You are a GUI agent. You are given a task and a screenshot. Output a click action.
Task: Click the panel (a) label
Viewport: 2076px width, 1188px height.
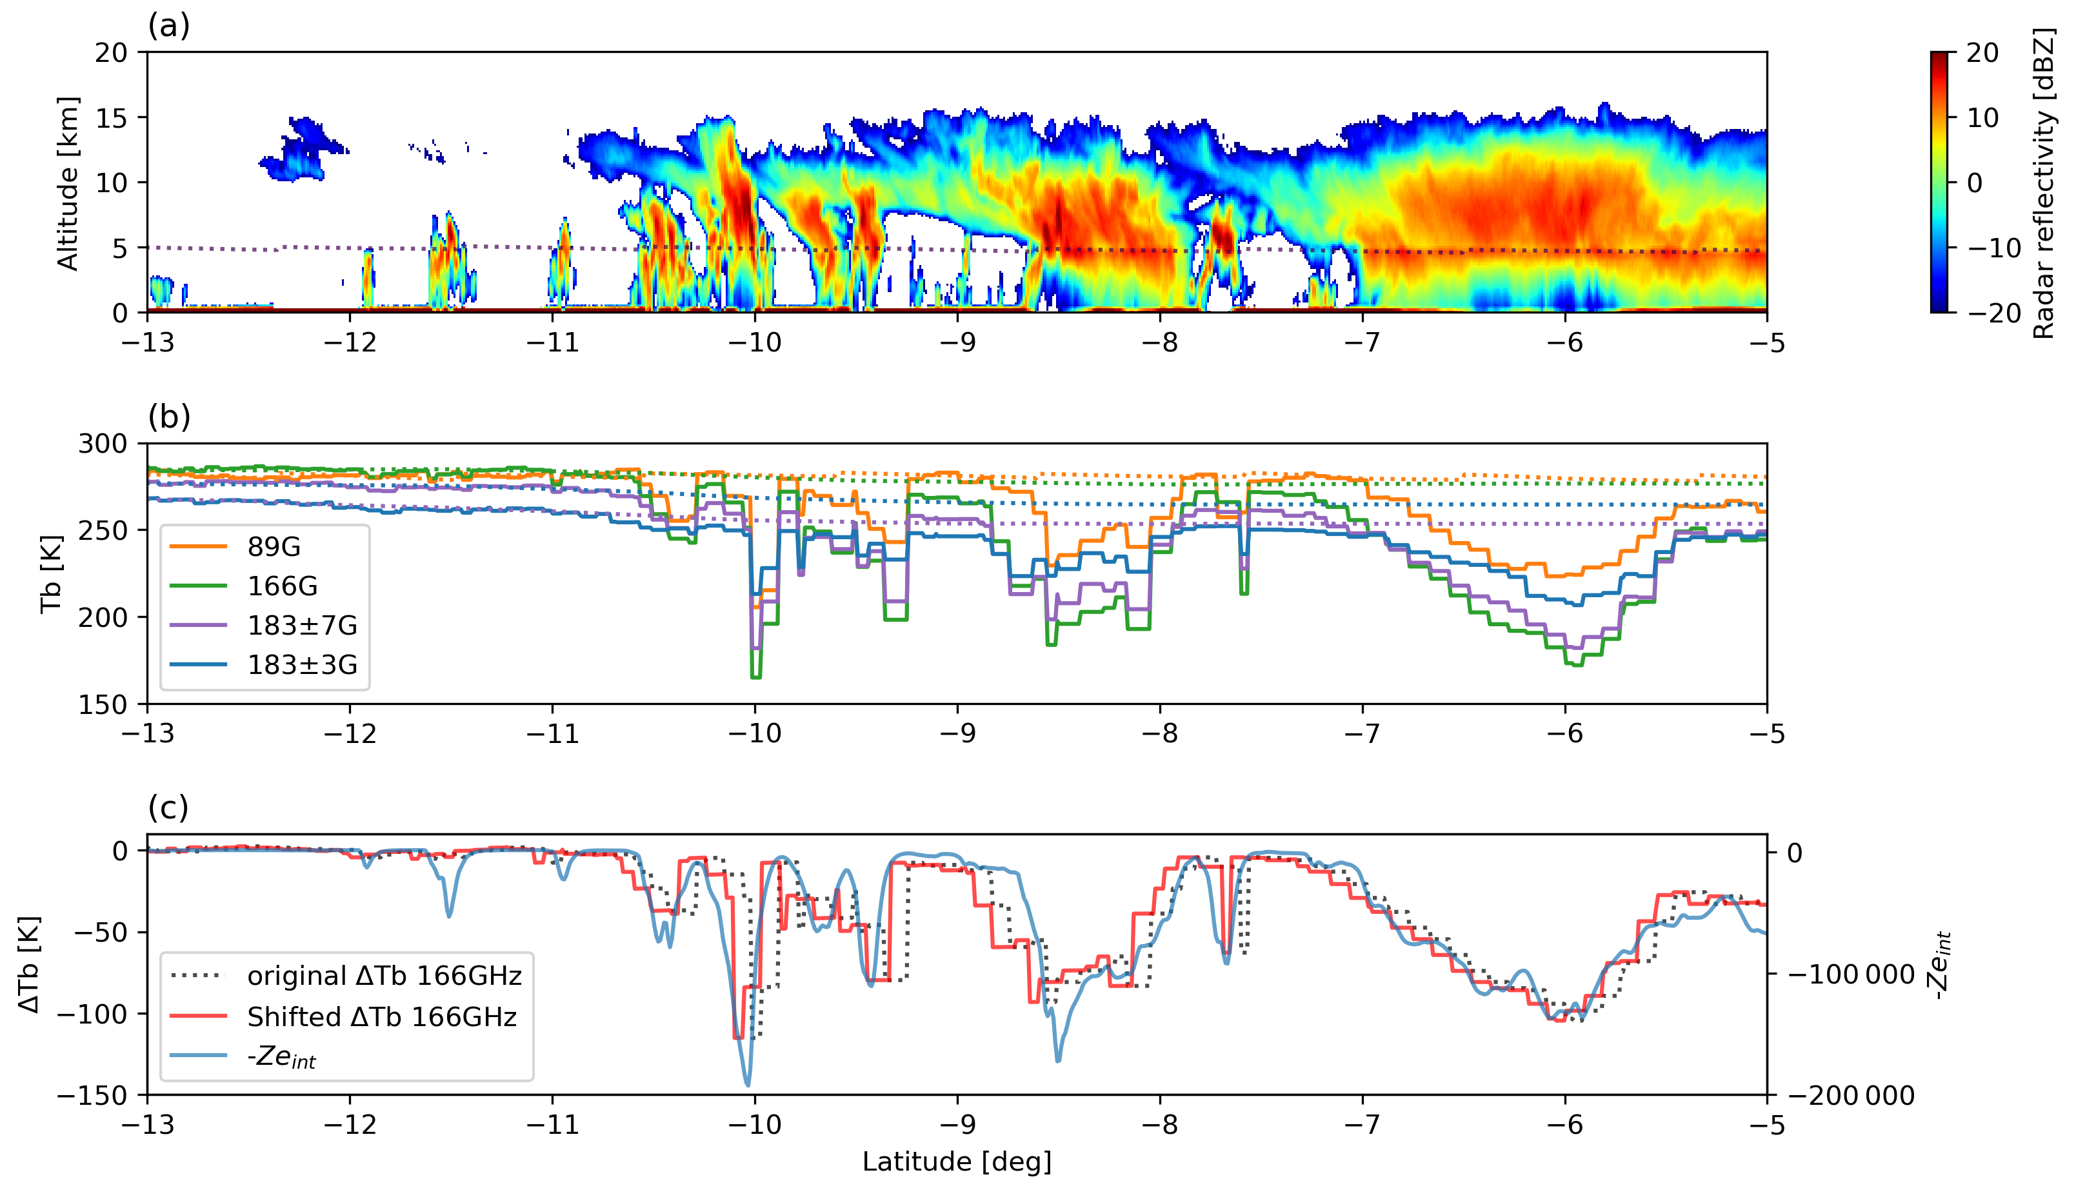[x=169, y=26]
